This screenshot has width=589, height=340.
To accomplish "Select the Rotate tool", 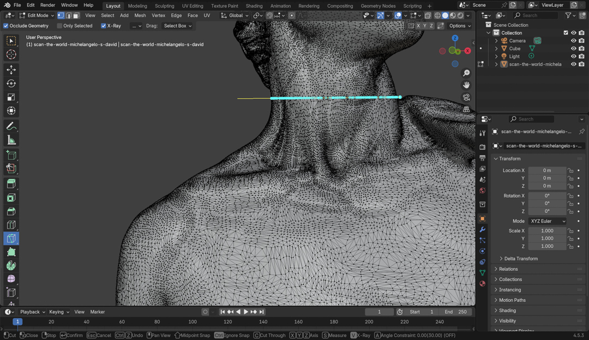I will pyautogui.click(x=11, y=83).
